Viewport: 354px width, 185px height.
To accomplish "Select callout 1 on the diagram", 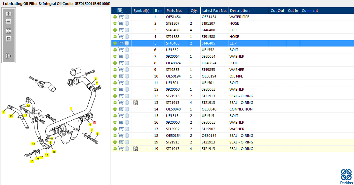I will (x=71, y=108).
